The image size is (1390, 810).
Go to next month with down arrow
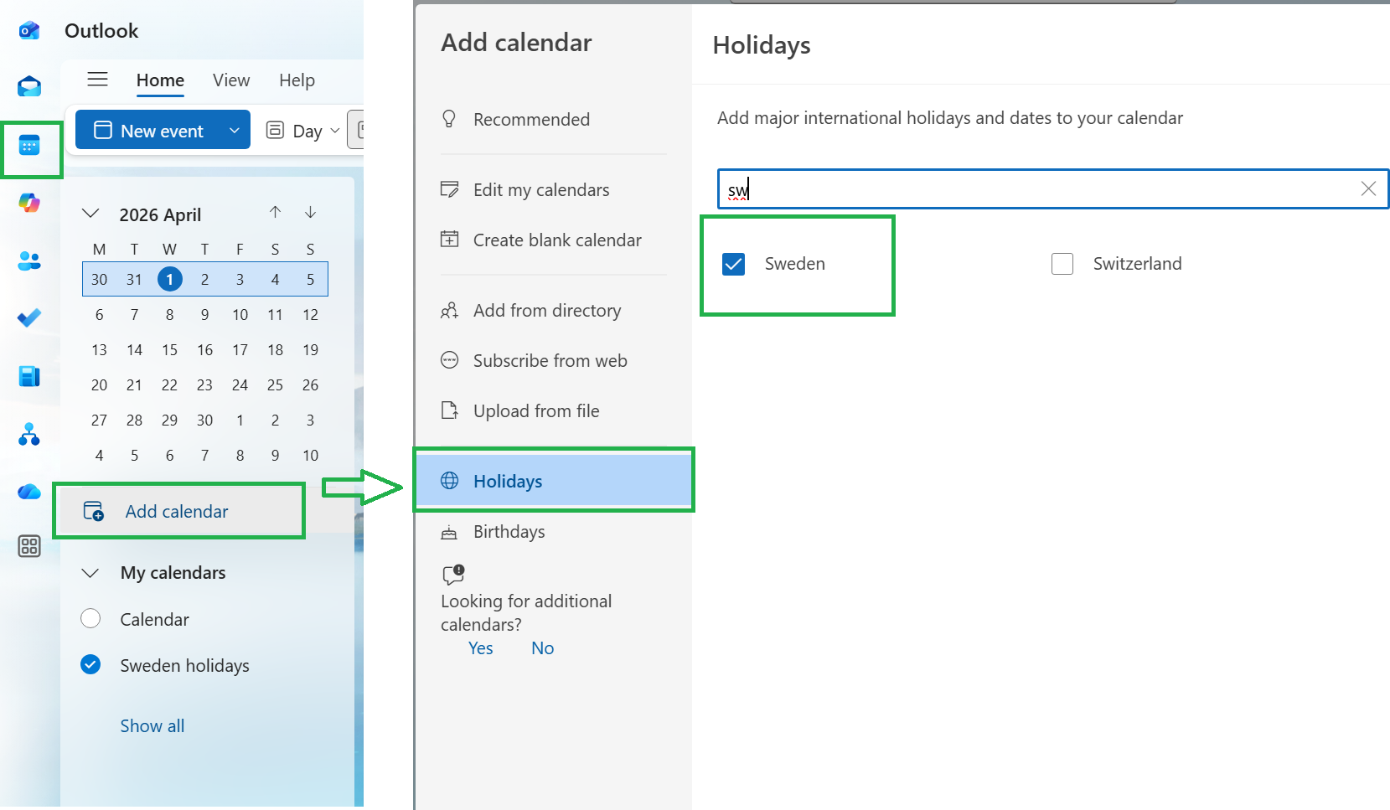(311, 212)
